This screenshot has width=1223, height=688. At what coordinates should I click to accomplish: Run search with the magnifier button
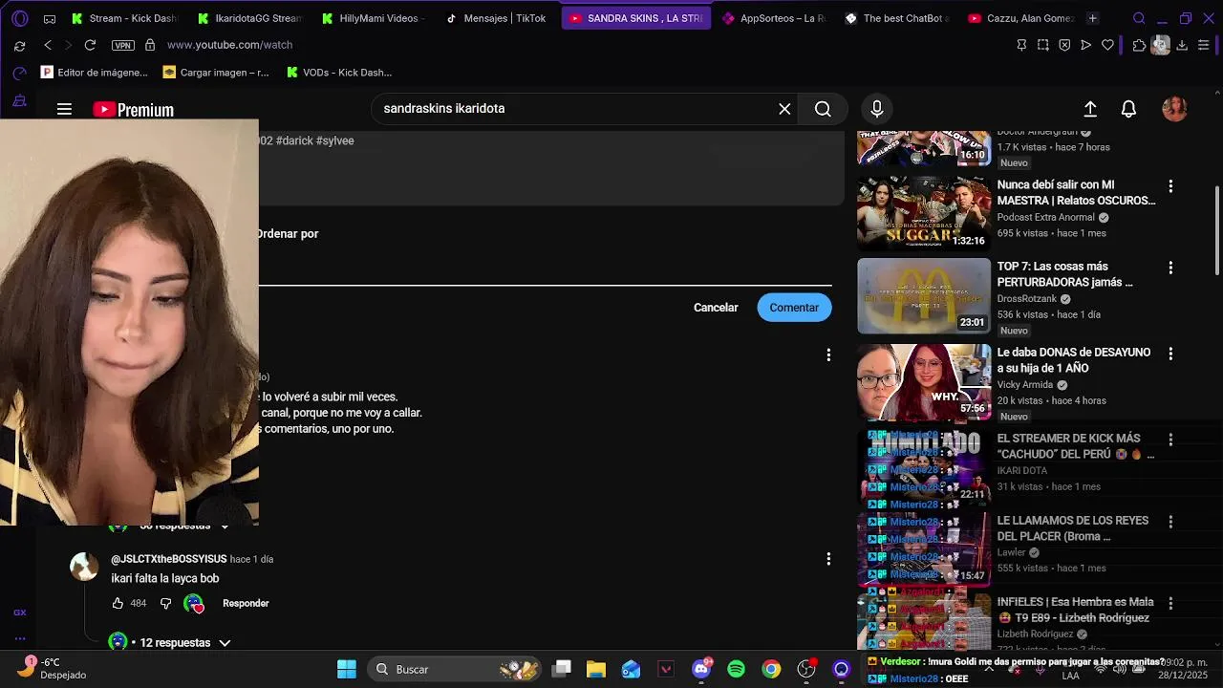(823, 109)
